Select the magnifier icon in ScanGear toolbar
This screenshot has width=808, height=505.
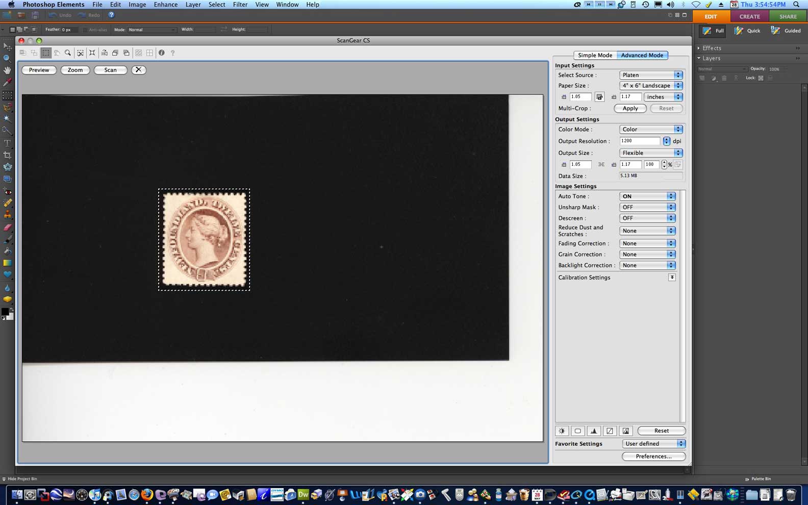click(68, 53)
